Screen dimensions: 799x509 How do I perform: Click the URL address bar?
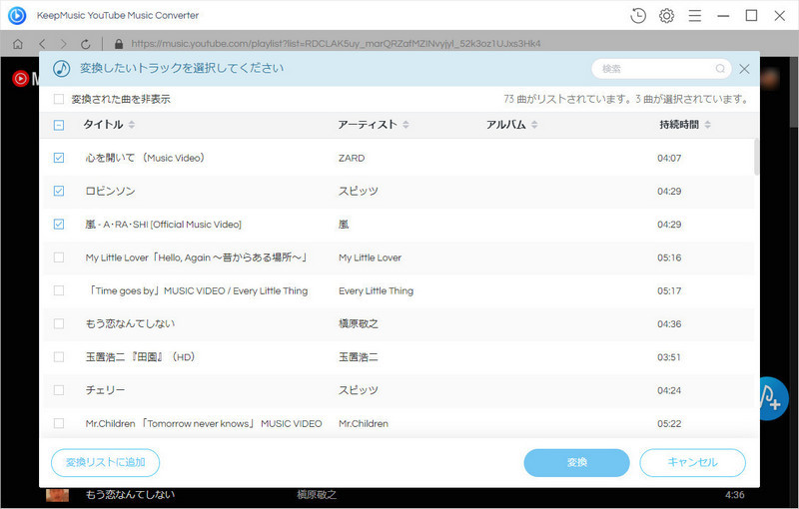336,44
